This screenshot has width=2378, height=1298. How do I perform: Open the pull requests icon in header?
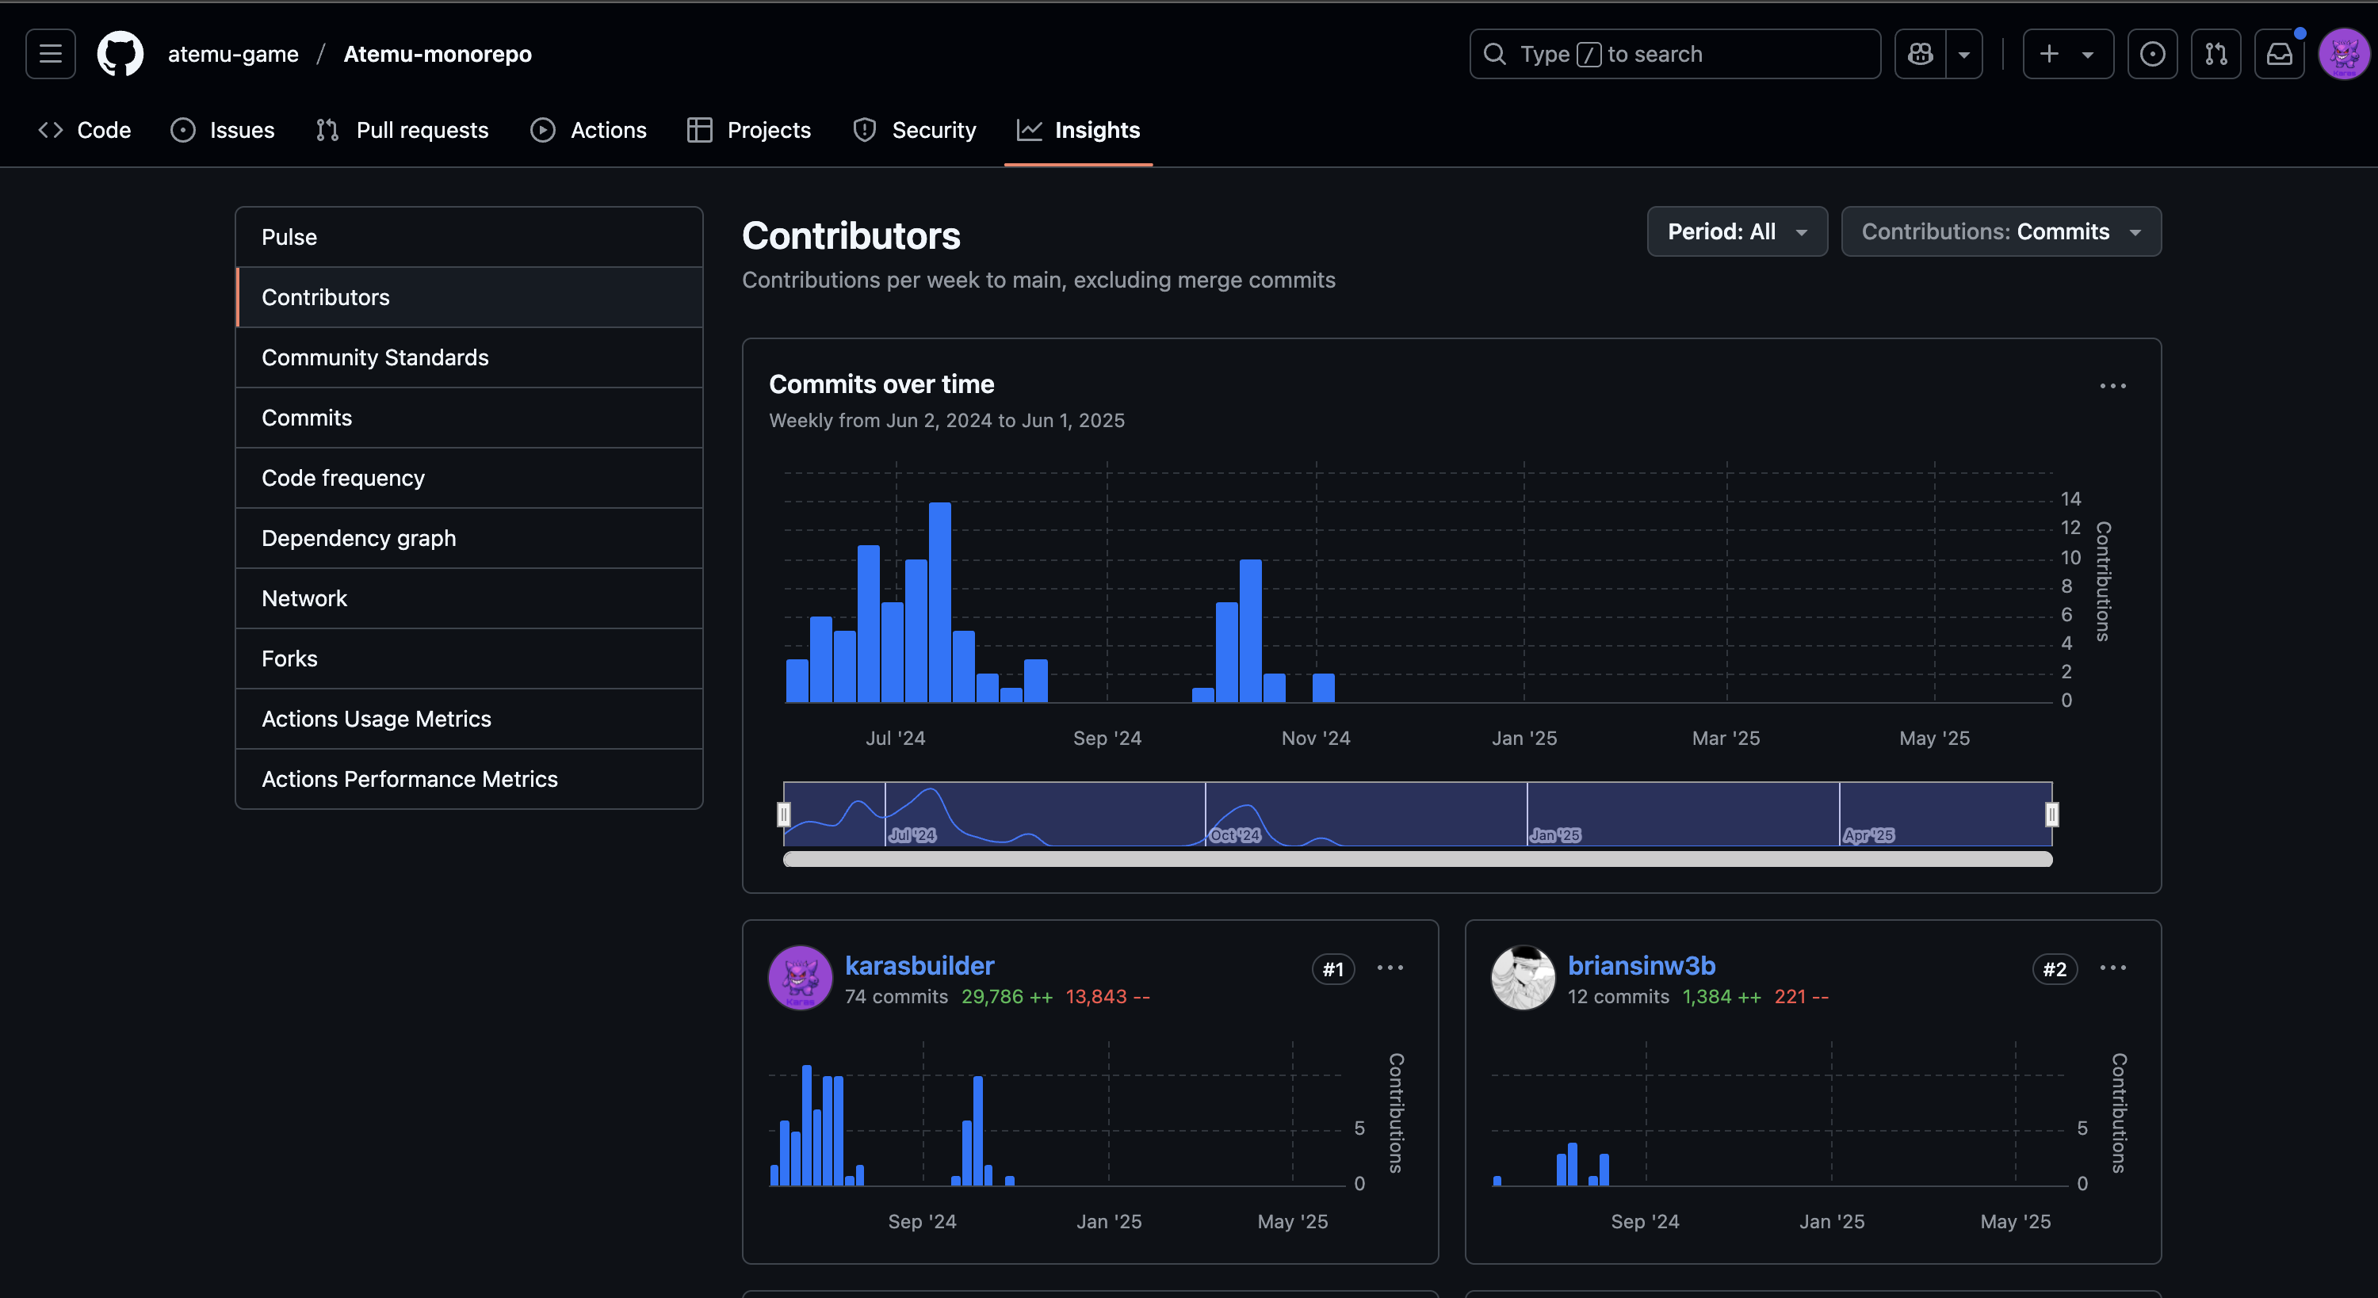click(x=2216, y=54)
